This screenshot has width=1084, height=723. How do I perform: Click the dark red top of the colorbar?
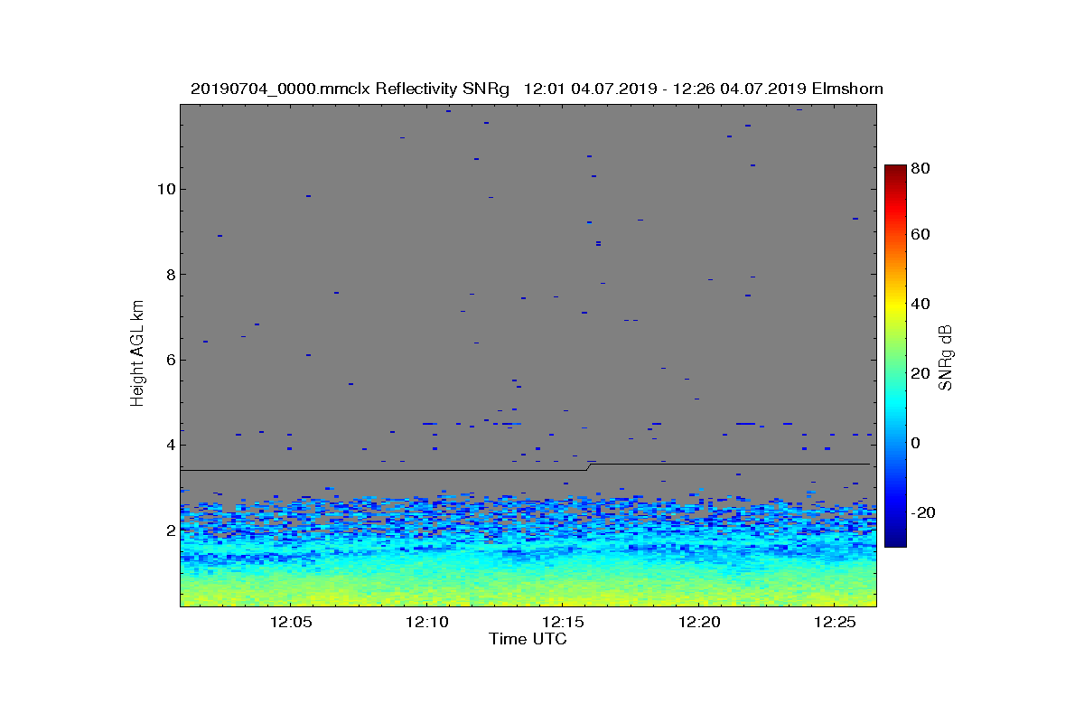[x=895, y=171]
